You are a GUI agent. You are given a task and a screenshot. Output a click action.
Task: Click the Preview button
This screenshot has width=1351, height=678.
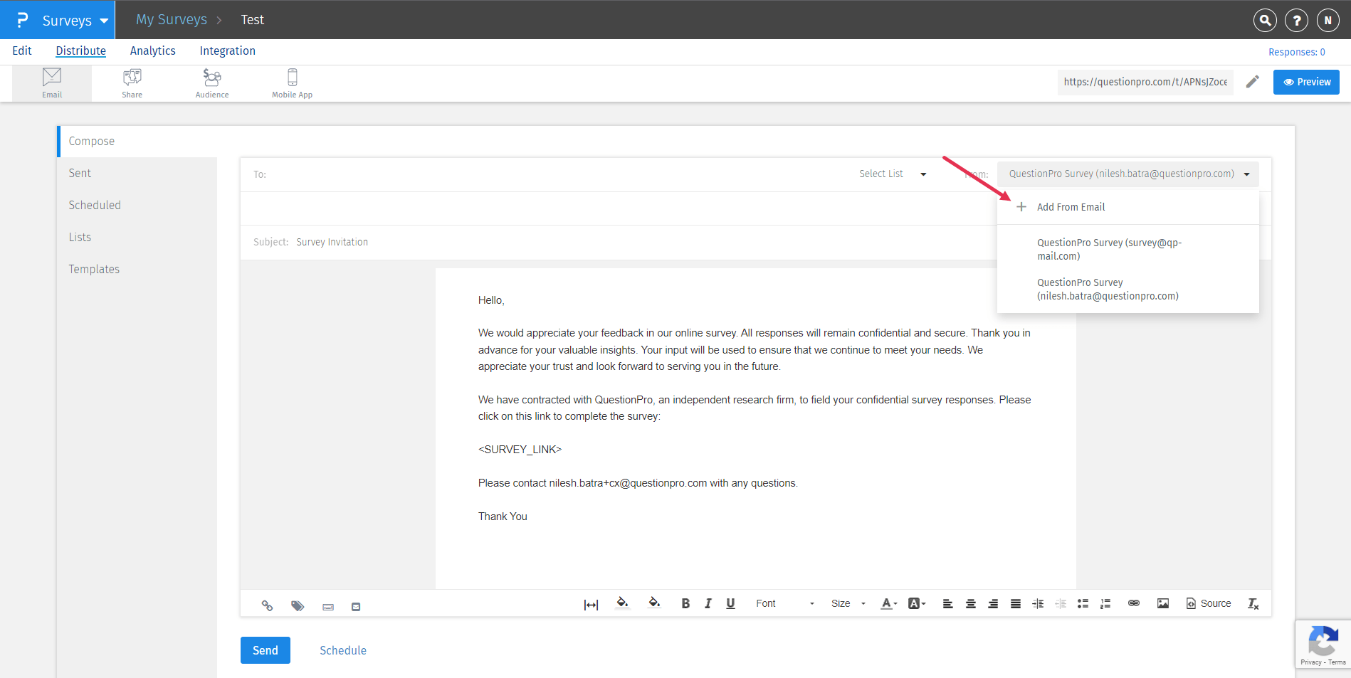click(x=1306, y=82)
